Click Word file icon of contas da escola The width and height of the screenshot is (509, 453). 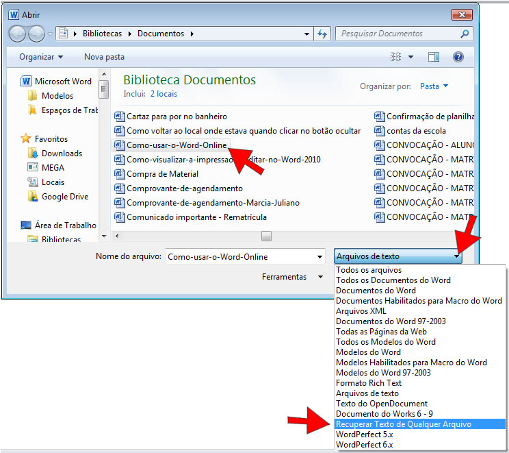(379, 131)
